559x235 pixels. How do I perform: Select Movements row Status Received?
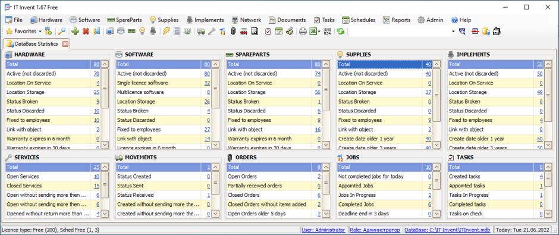pyautogui.click(x=164, y=195)
